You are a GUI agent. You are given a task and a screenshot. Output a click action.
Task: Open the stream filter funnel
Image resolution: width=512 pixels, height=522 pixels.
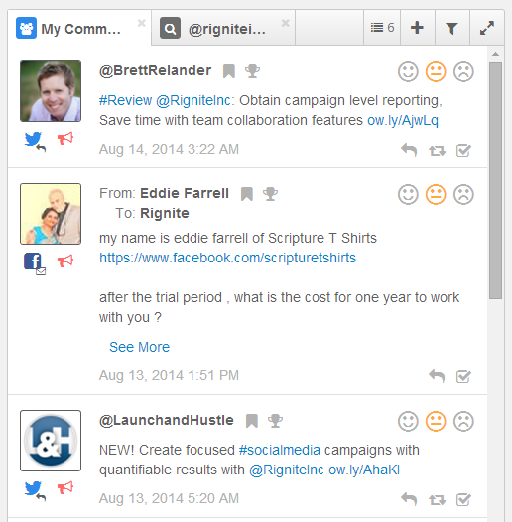tap(451, 28)
